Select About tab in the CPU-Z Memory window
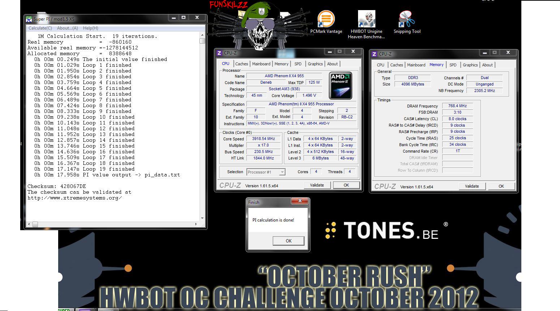 [487, 65]
